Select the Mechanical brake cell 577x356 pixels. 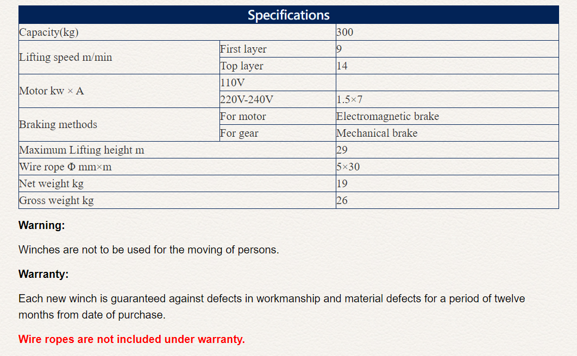[377, 133]
